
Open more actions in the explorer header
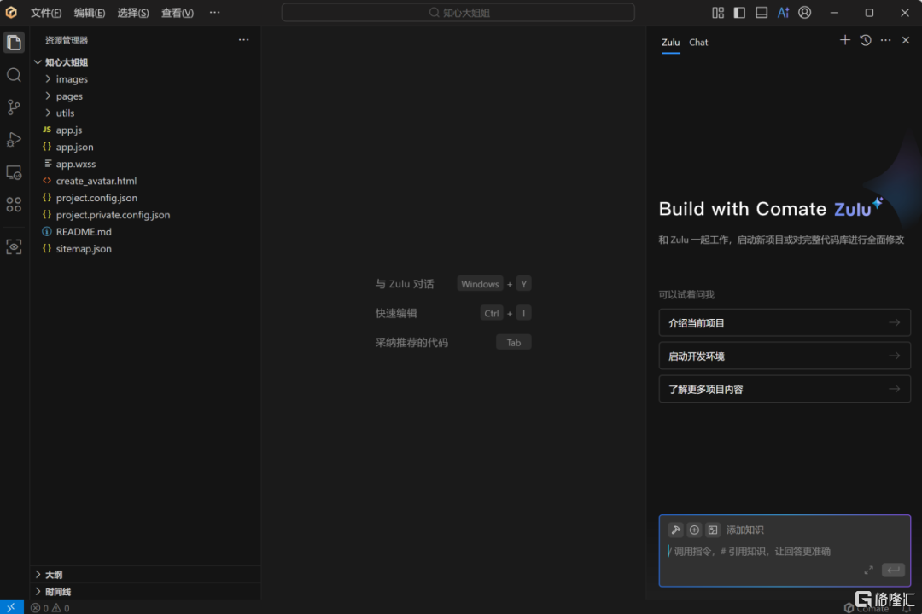tap(243, 40)
